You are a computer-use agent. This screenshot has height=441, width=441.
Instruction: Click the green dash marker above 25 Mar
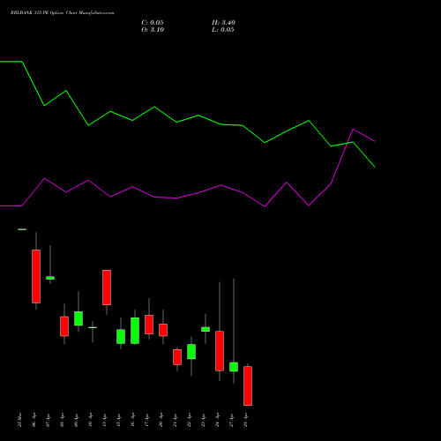pos(22,229)
